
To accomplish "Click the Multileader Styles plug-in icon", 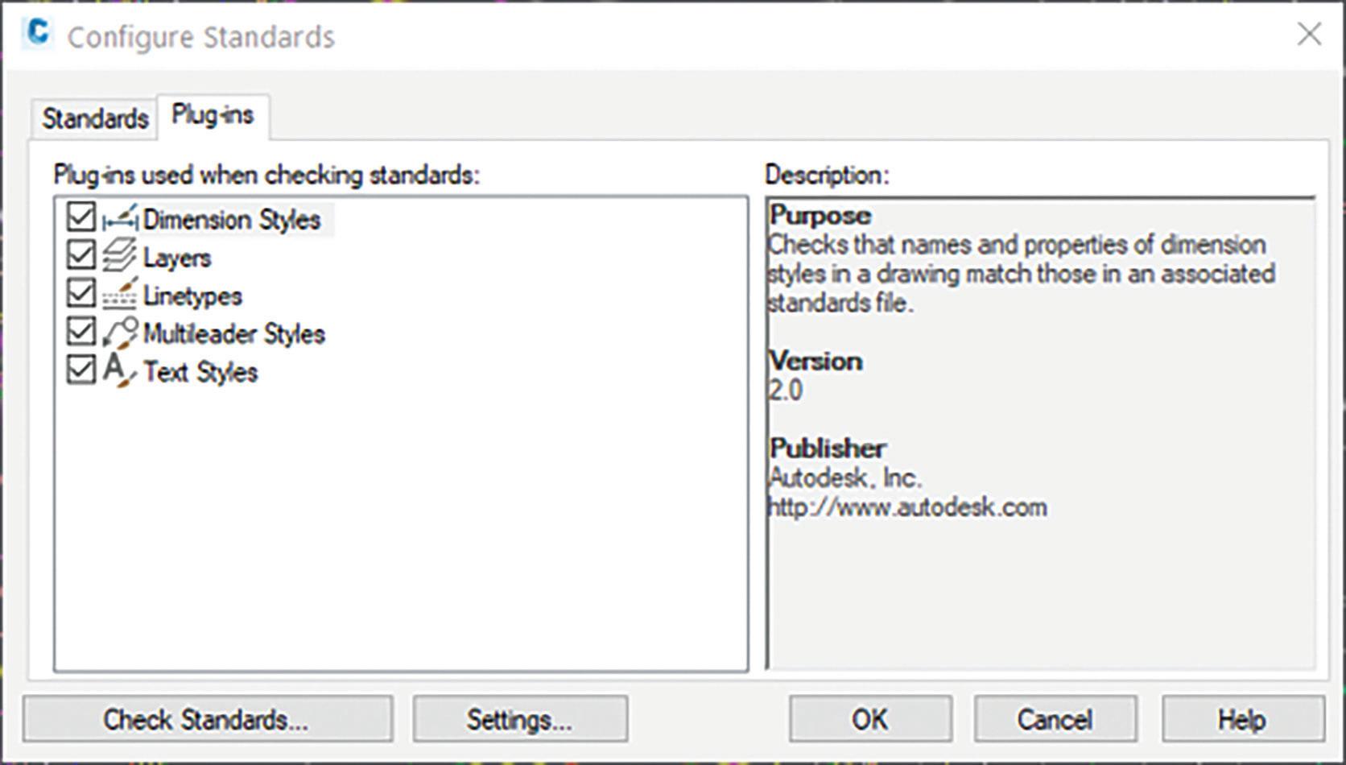I will [120, 333].
